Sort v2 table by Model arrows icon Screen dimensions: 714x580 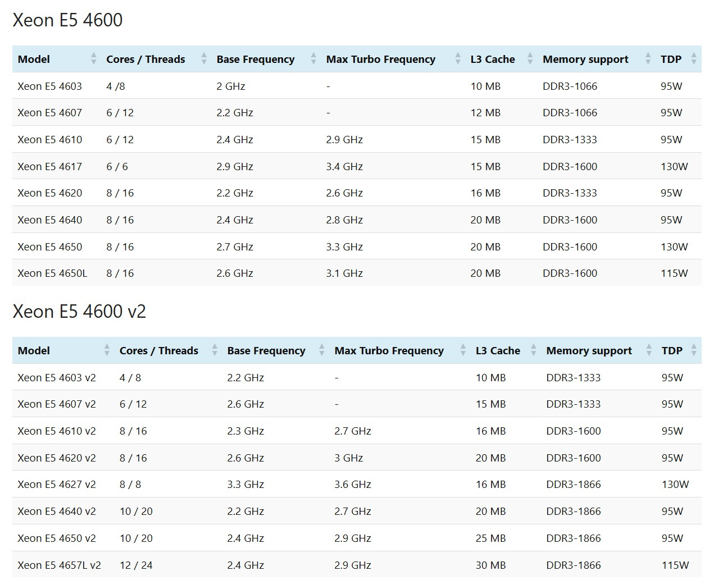107,350
